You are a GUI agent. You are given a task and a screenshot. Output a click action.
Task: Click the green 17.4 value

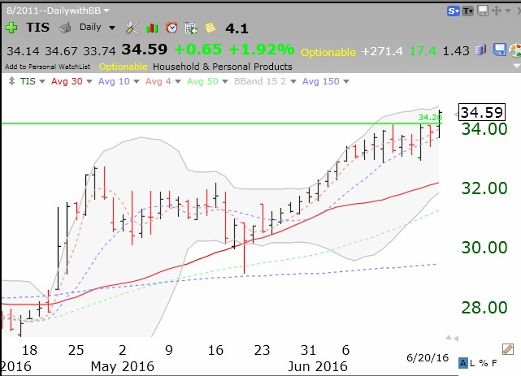(x=423, y=51)
